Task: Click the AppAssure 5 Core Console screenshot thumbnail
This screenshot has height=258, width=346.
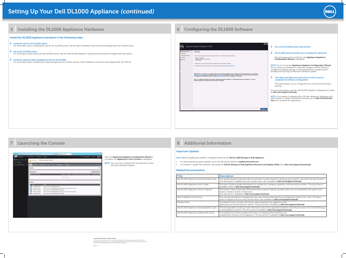Action: click(x=58, y=185)
